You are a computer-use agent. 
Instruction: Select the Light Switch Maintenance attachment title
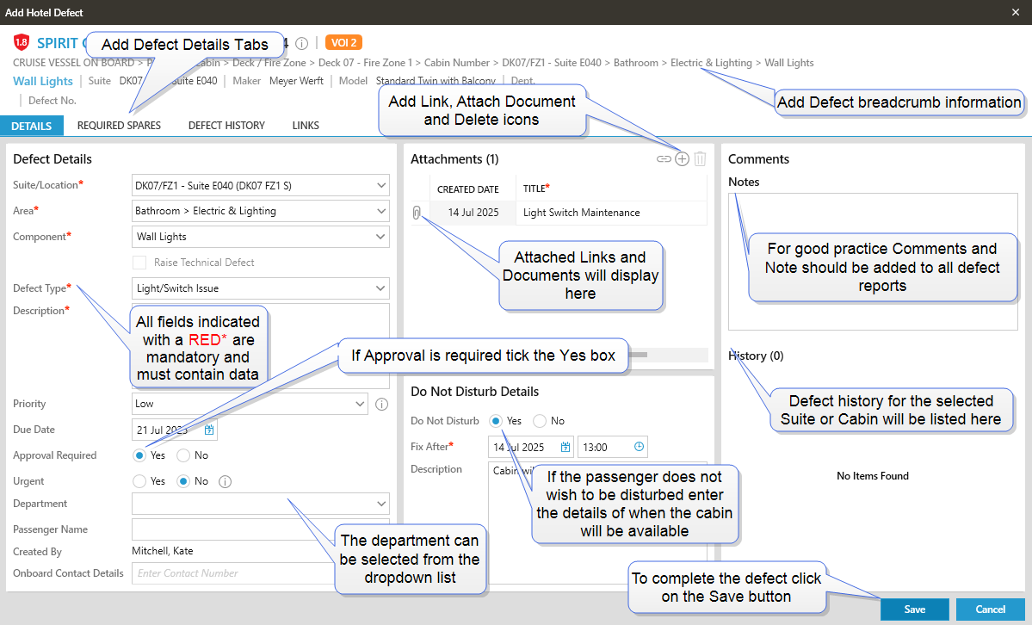click(581, 213)
